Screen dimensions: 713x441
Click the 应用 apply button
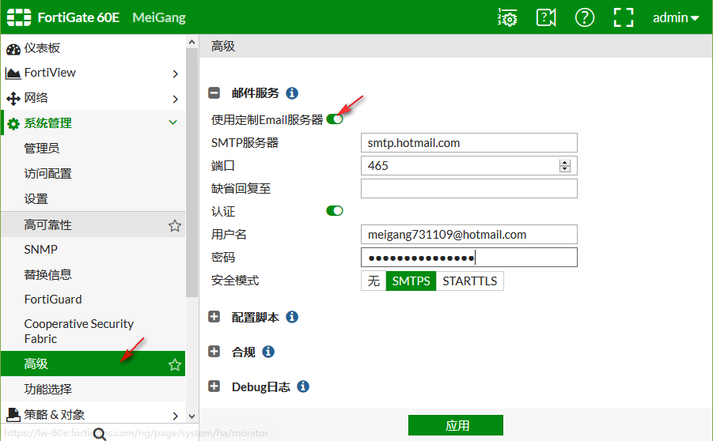(456, 425)
